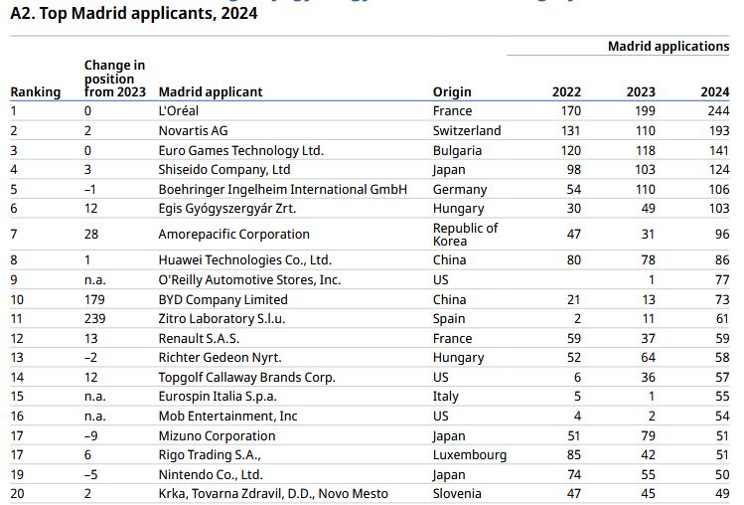Viewport: 744px width, 505px height.
Task: Click the 'Madrid applicant' column header
Action: [x=211, y=91]
